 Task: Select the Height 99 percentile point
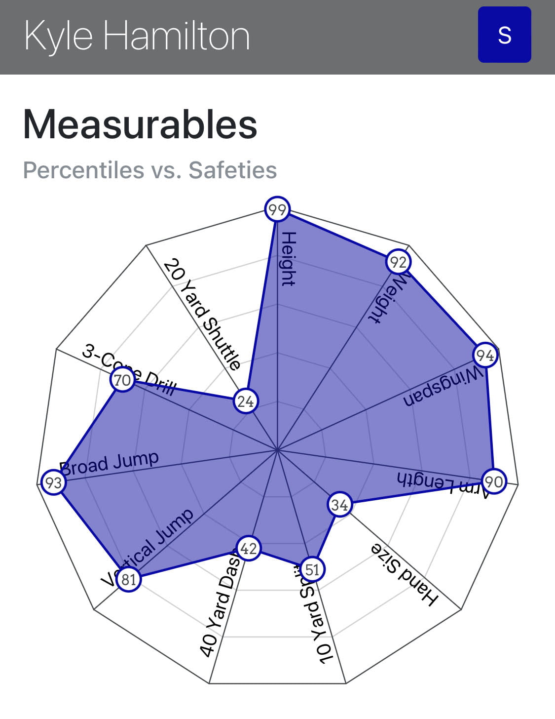tap(277, 210)
